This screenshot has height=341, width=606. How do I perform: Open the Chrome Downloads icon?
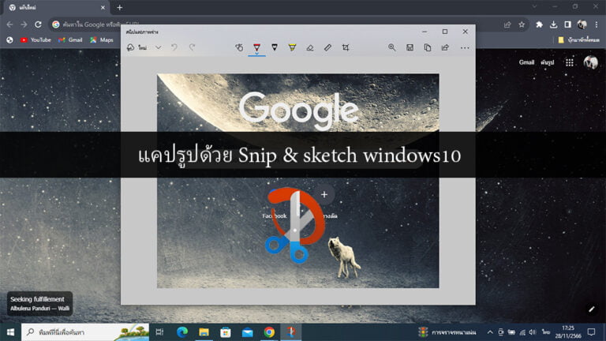point(553,24)
